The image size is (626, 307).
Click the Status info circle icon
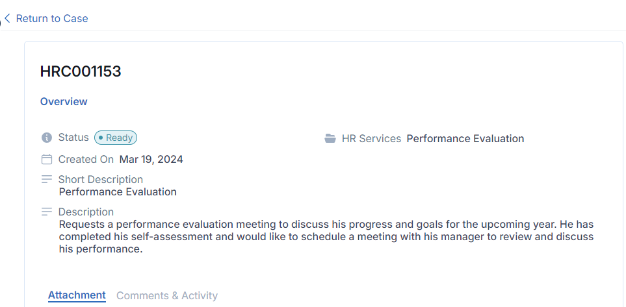coord(47,138)
